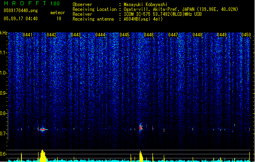
Task: Click the 0450 time marker
Action: [246, 35]
